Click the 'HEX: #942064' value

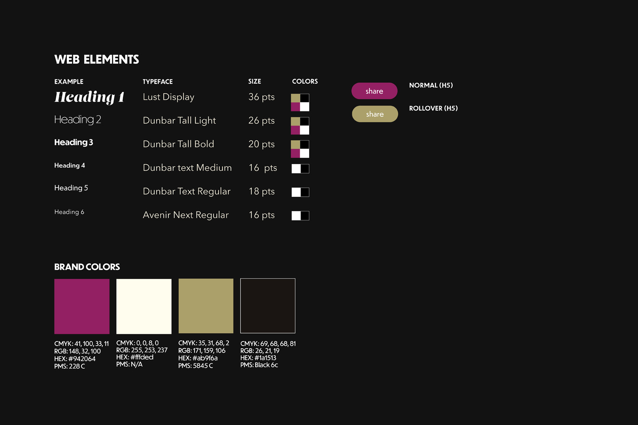(x=75, y=359)
